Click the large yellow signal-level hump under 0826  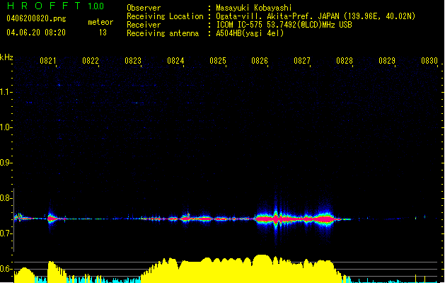[x=262, y=268]
